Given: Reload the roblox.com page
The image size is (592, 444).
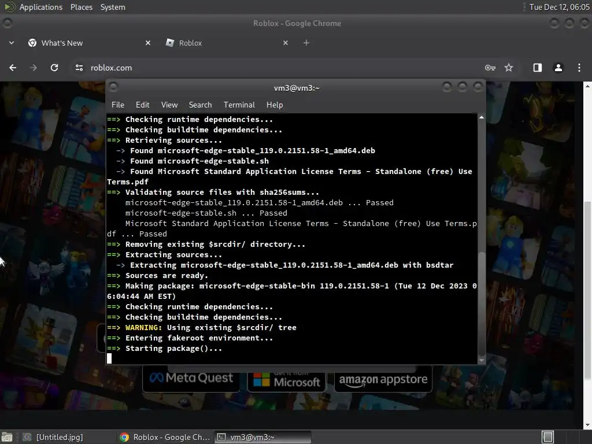Looking at the screenshot, I should coord(54,68).
